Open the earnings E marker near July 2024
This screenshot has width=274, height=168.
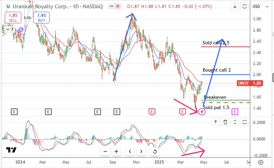tap(97, 112)
